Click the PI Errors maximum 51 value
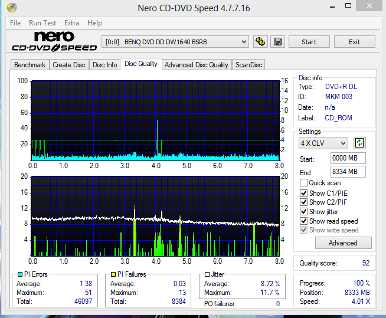The image size is (386, 318). [89, 293]
